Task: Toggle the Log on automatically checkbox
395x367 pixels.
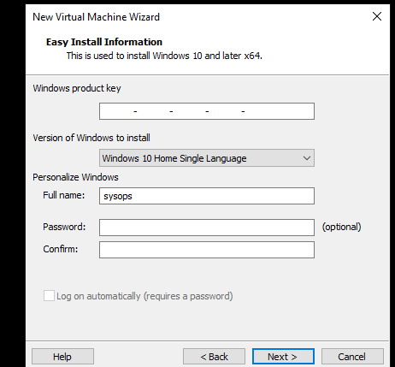Action: click(x=49, y=296)
